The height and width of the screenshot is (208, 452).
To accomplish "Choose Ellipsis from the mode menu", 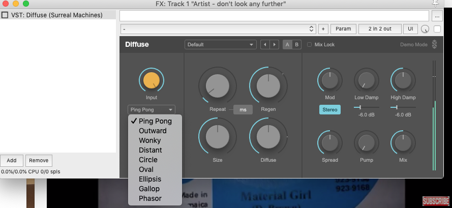I will [x=155, y=179].
